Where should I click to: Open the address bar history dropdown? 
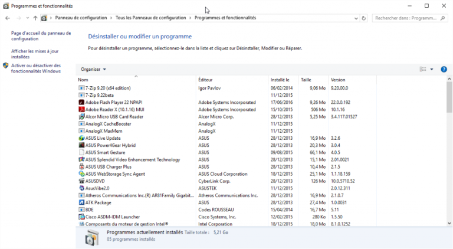click(x=356, y=18)
